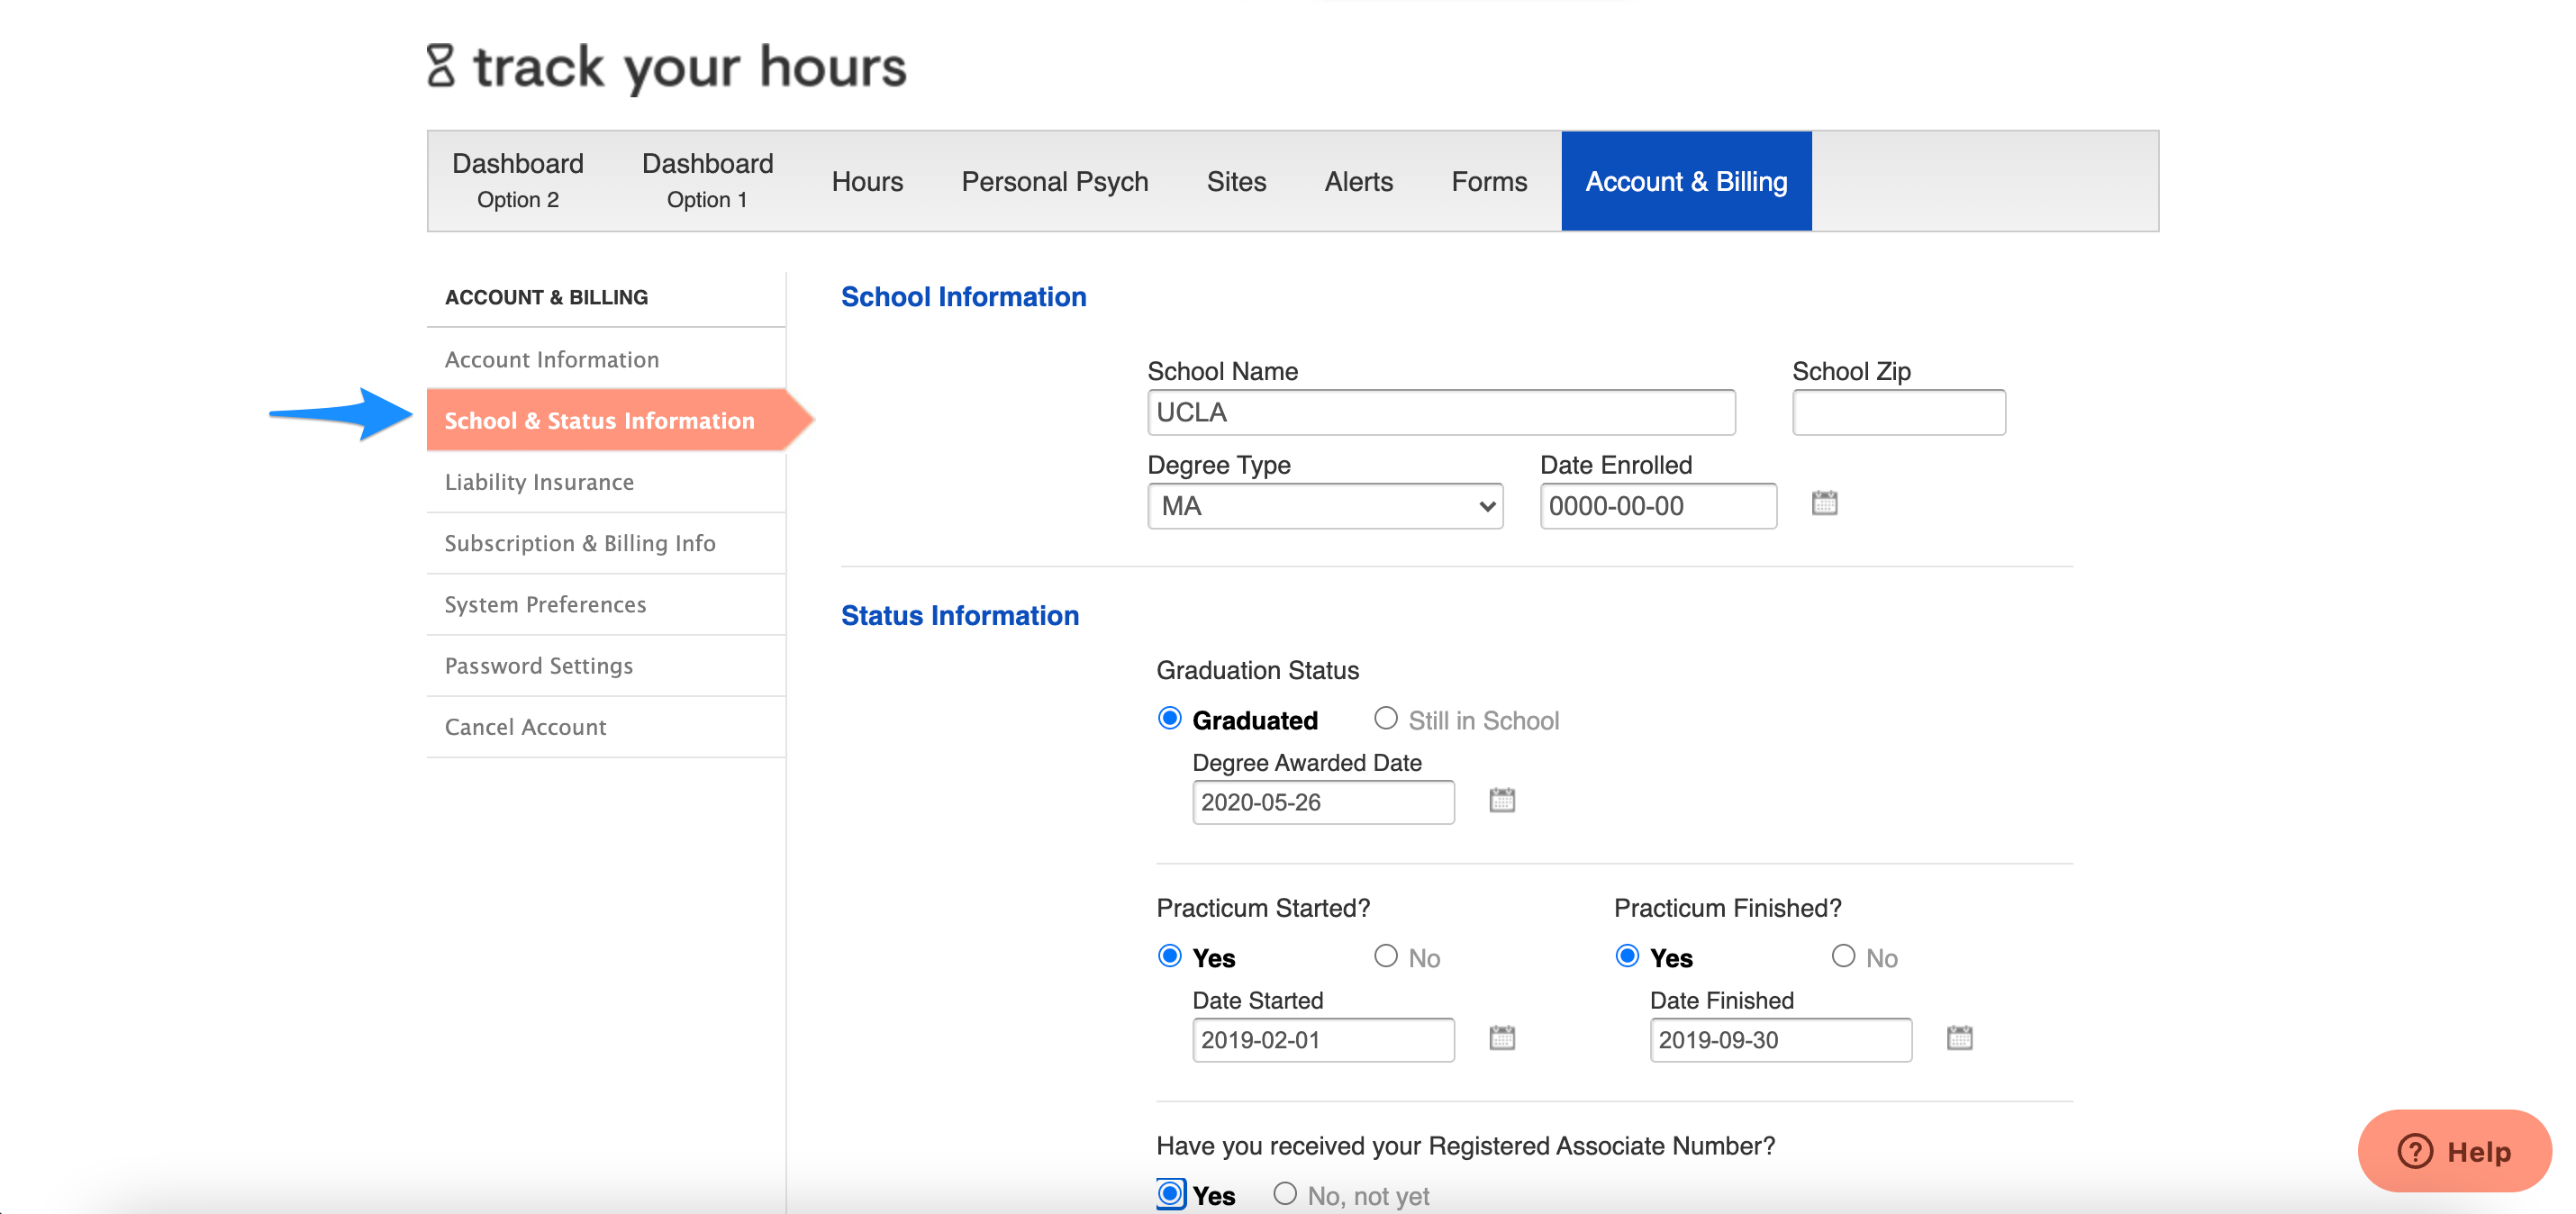Screen dimensions: 2576x1214
Task: Click the Date Started field
Action: pos(1323,1040)
